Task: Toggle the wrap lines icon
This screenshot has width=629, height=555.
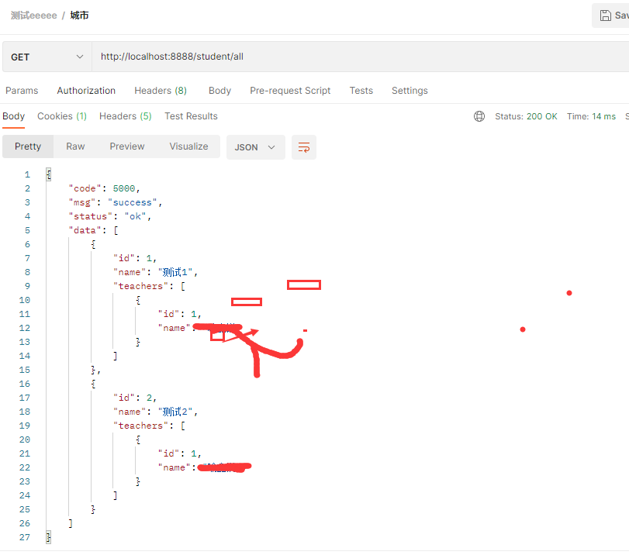Action: point(304,147)
